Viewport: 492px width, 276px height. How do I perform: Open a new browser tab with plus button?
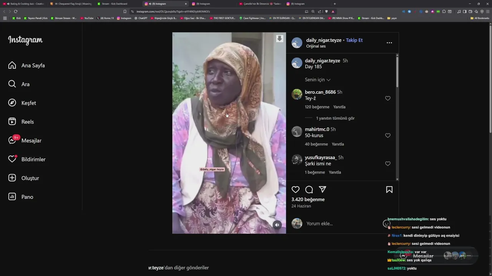coord(334,4)
